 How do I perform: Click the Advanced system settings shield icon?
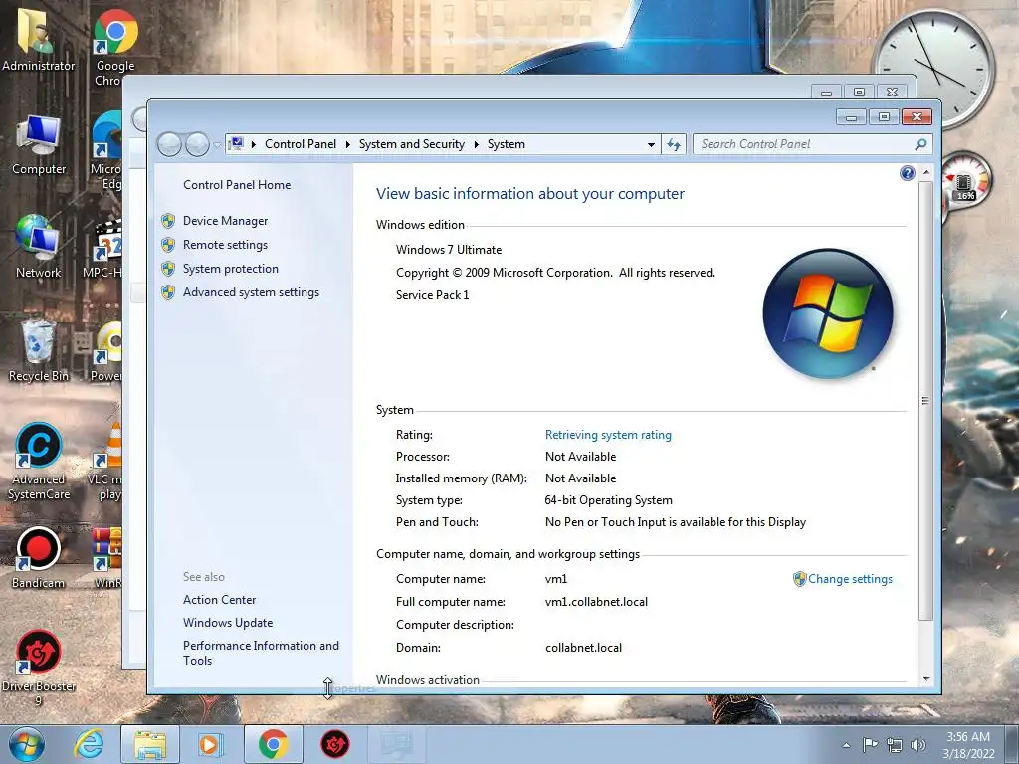tap(168, 292)
